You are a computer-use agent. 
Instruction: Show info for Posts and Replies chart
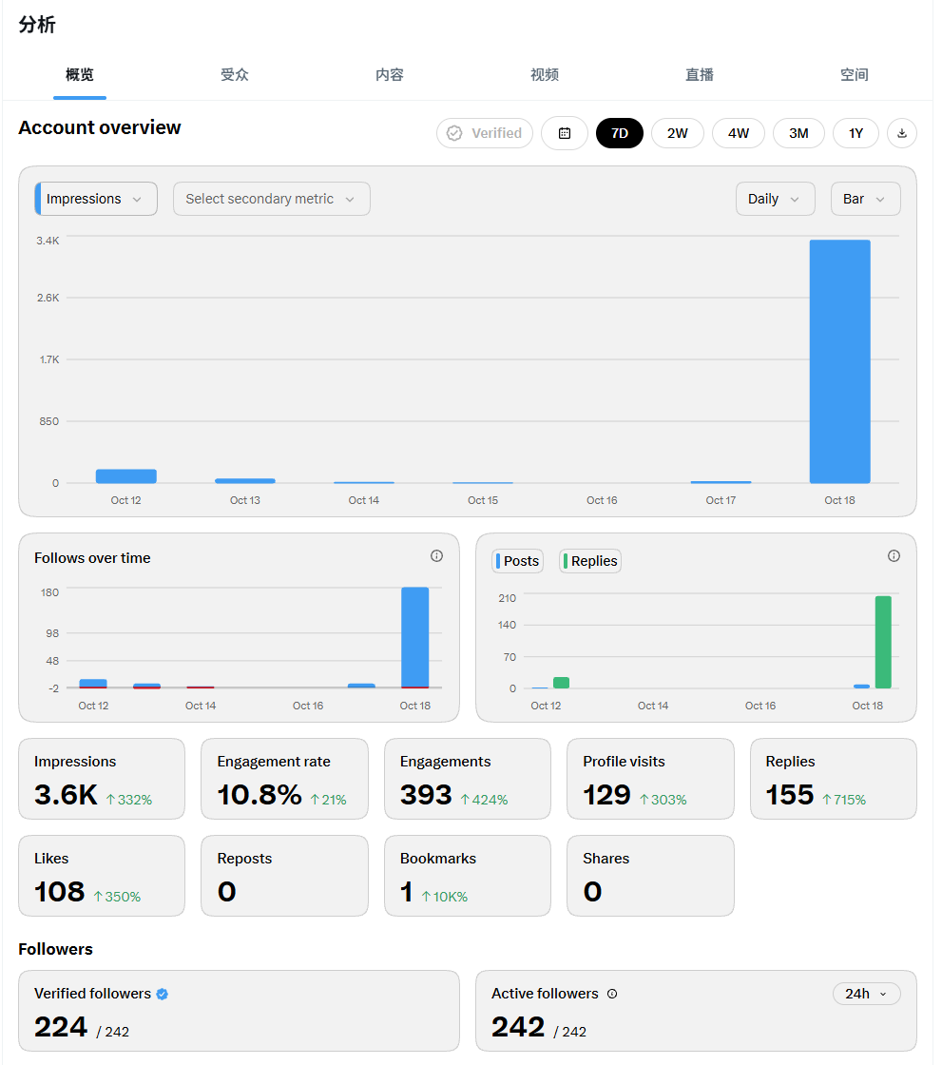[894, 556]
